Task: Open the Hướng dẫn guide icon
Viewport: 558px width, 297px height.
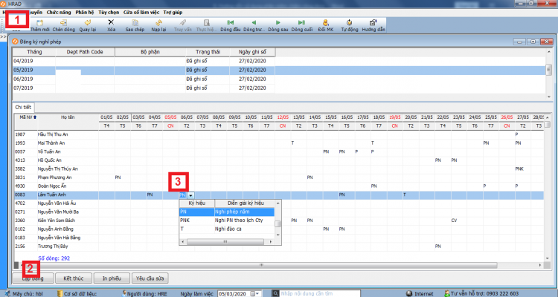Action: point(373,23)
